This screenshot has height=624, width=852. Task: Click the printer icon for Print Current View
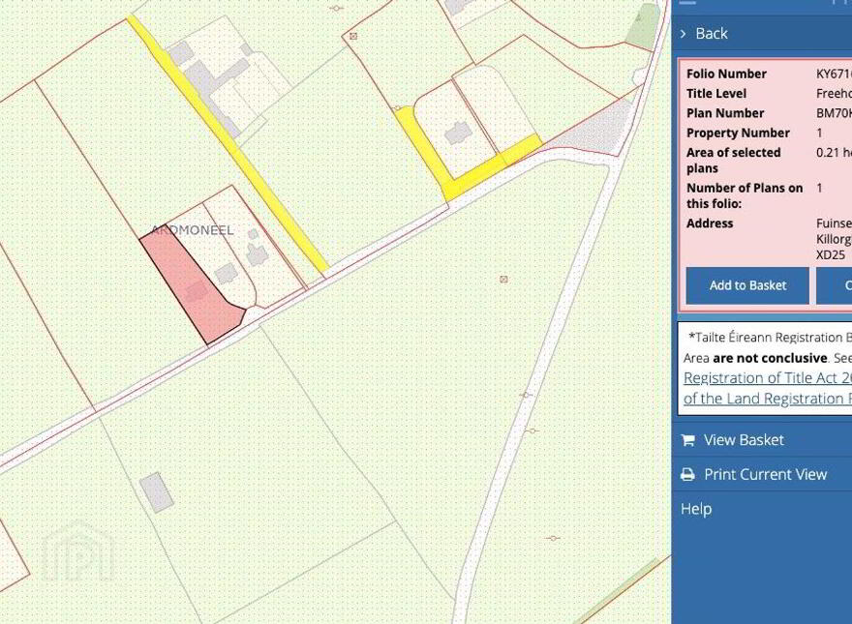pyautogui.click(x=688, y=475)
